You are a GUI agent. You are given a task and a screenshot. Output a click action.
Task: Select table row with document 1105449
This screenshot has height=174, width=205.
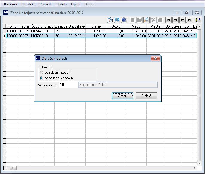(101, 31)
